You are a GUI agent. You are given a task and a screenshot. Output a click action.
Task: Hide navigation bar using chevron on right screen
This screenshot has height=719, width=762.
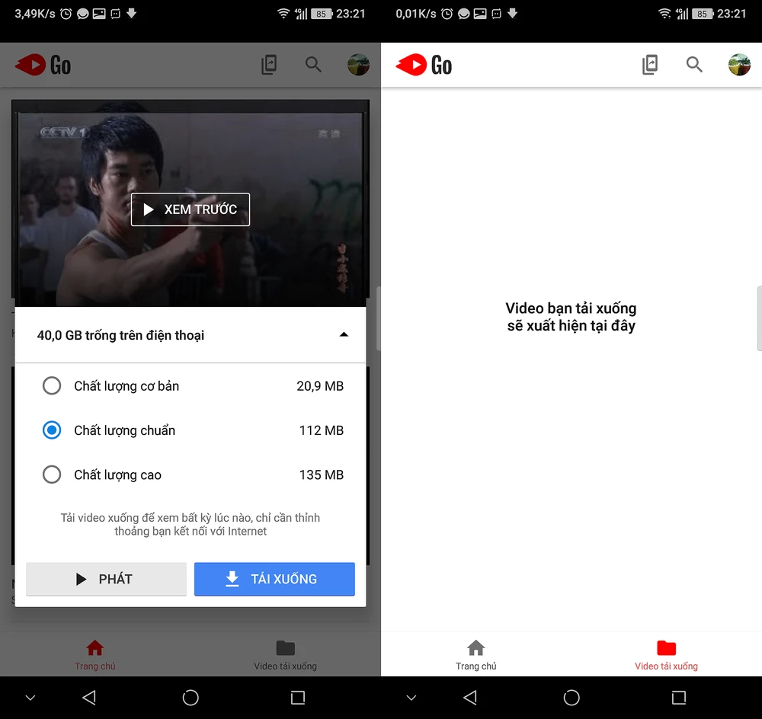click(x=411, y=698)
